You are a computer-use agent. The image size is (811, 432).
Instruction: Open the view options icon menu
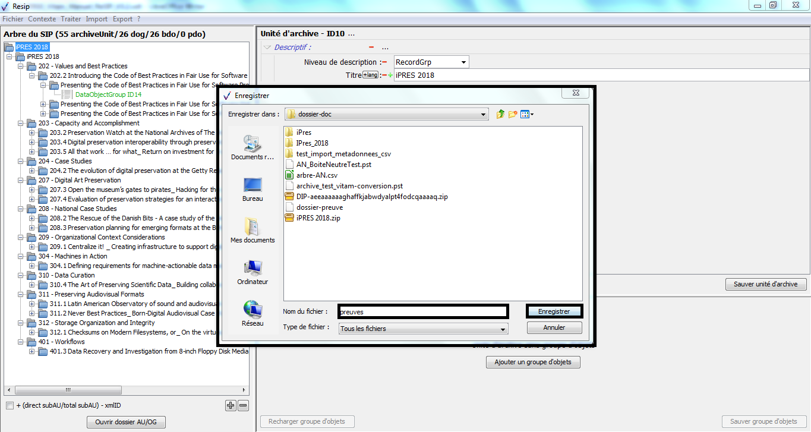pyautogui.click(x=527, y=114)
